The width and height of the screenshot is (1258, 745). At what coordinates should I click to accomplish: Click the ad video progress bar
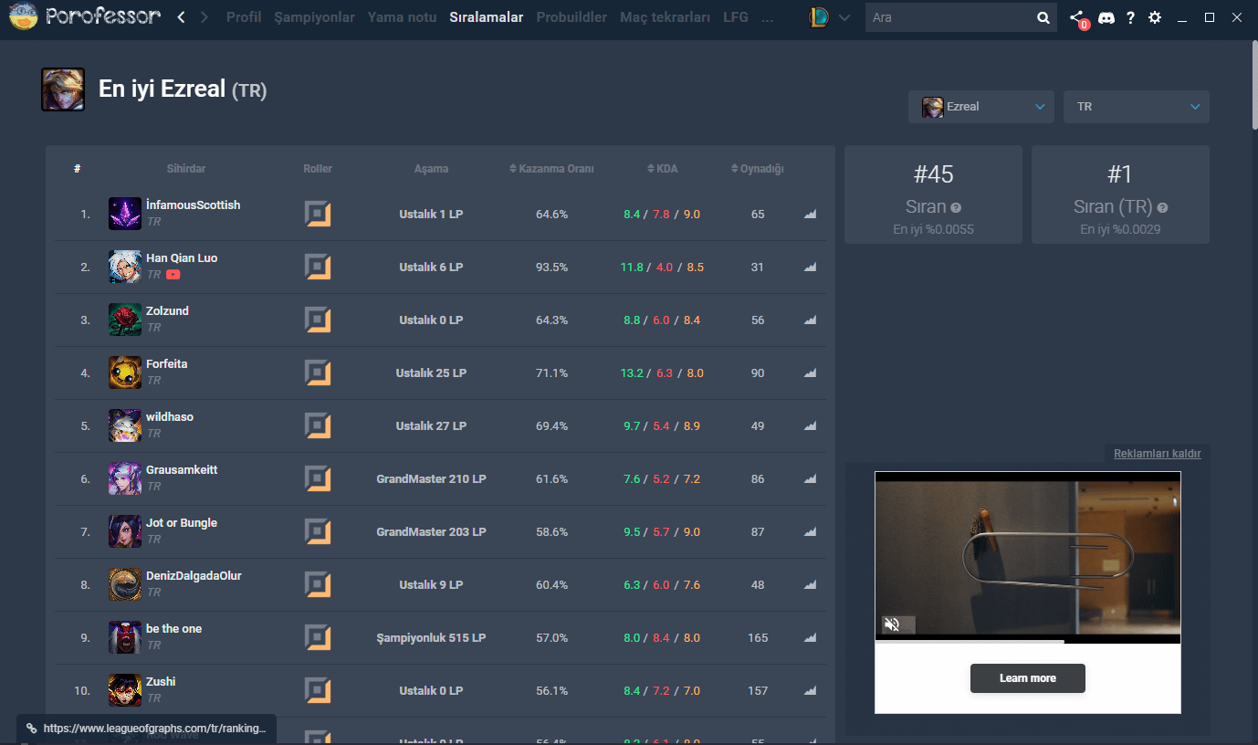[x=1028, y=642]
